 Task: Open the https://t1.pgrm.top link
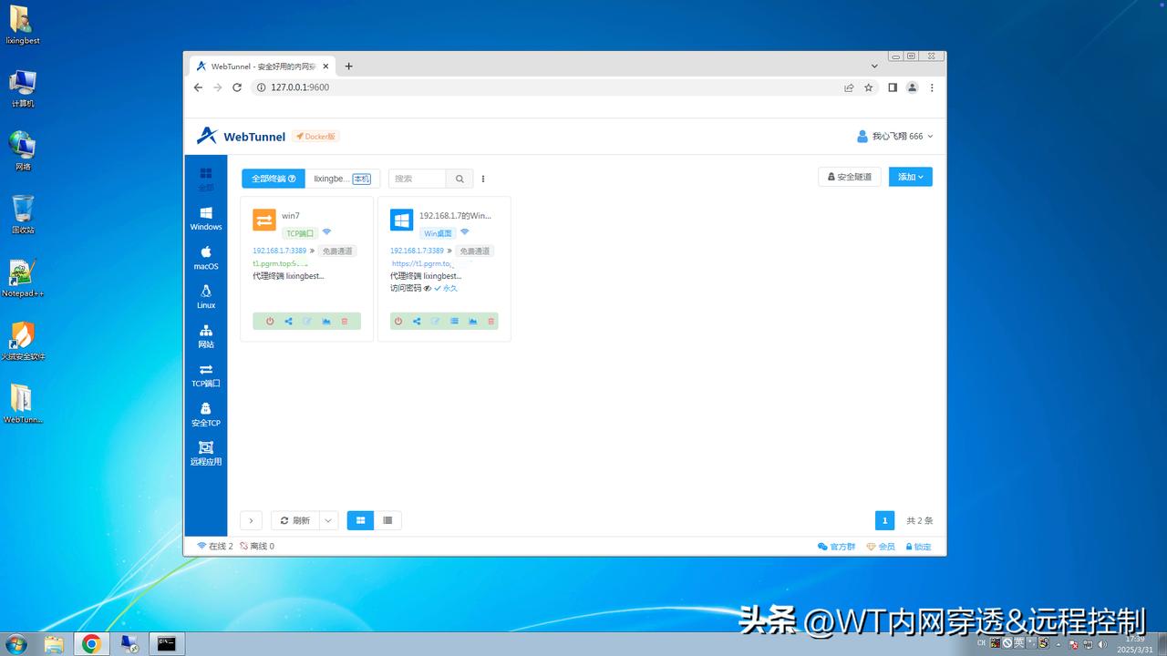422,263
